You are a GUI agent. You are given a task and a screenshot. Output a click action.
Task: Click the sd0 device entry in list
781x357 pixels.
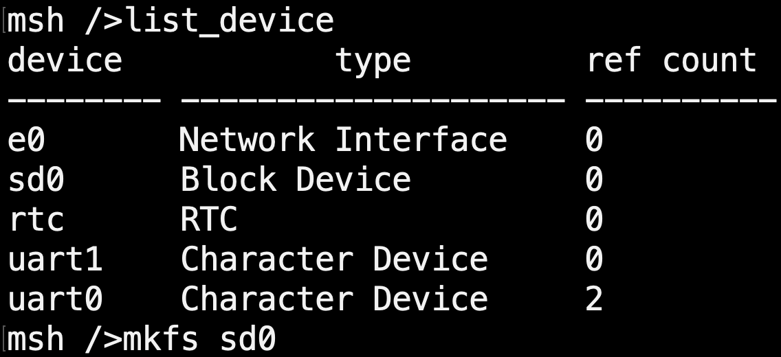[36, 180]
